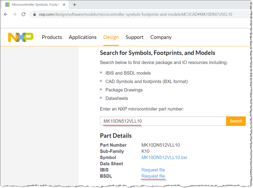Click the BSDL Request file link

pos(153,176)
